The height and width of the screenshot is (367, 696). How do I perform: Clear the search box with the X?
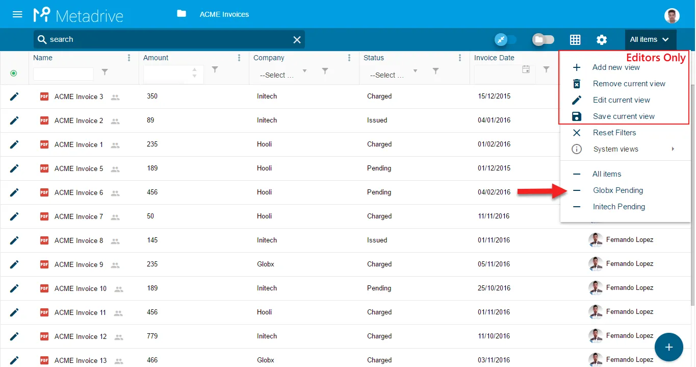(297, 40)
